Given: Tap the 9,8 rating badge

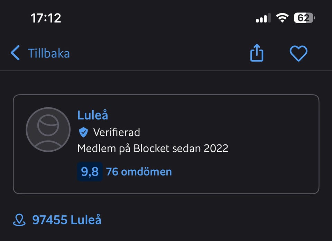Looking at the screenshot, I should pos(90,172).
